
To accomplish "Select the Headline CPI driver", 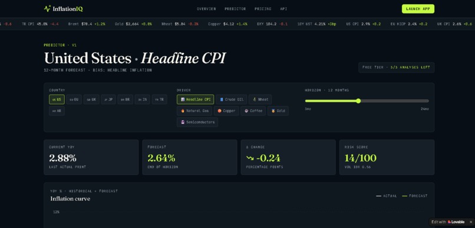I will pos(196,100).
